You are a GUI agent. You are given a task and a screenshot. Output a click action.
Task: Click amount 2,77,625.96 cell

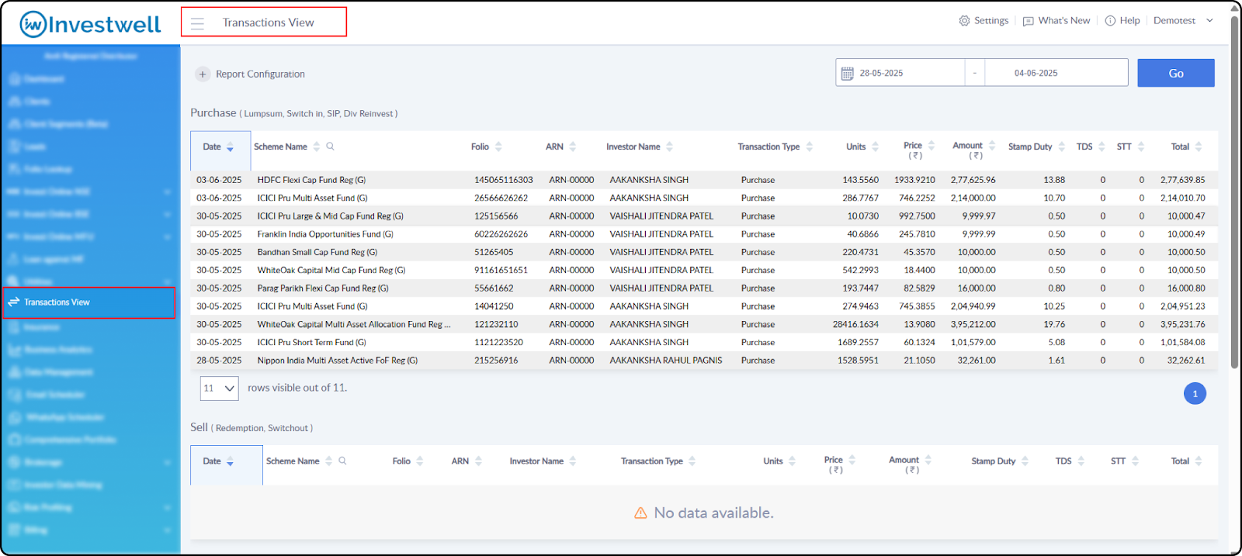tap(973, 180)
